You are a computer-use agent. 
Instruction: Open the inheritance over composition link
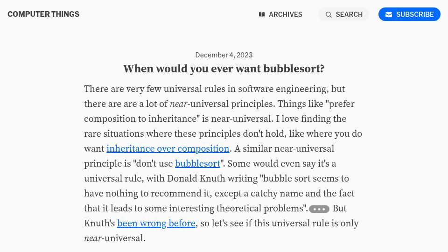click(168, 148)
